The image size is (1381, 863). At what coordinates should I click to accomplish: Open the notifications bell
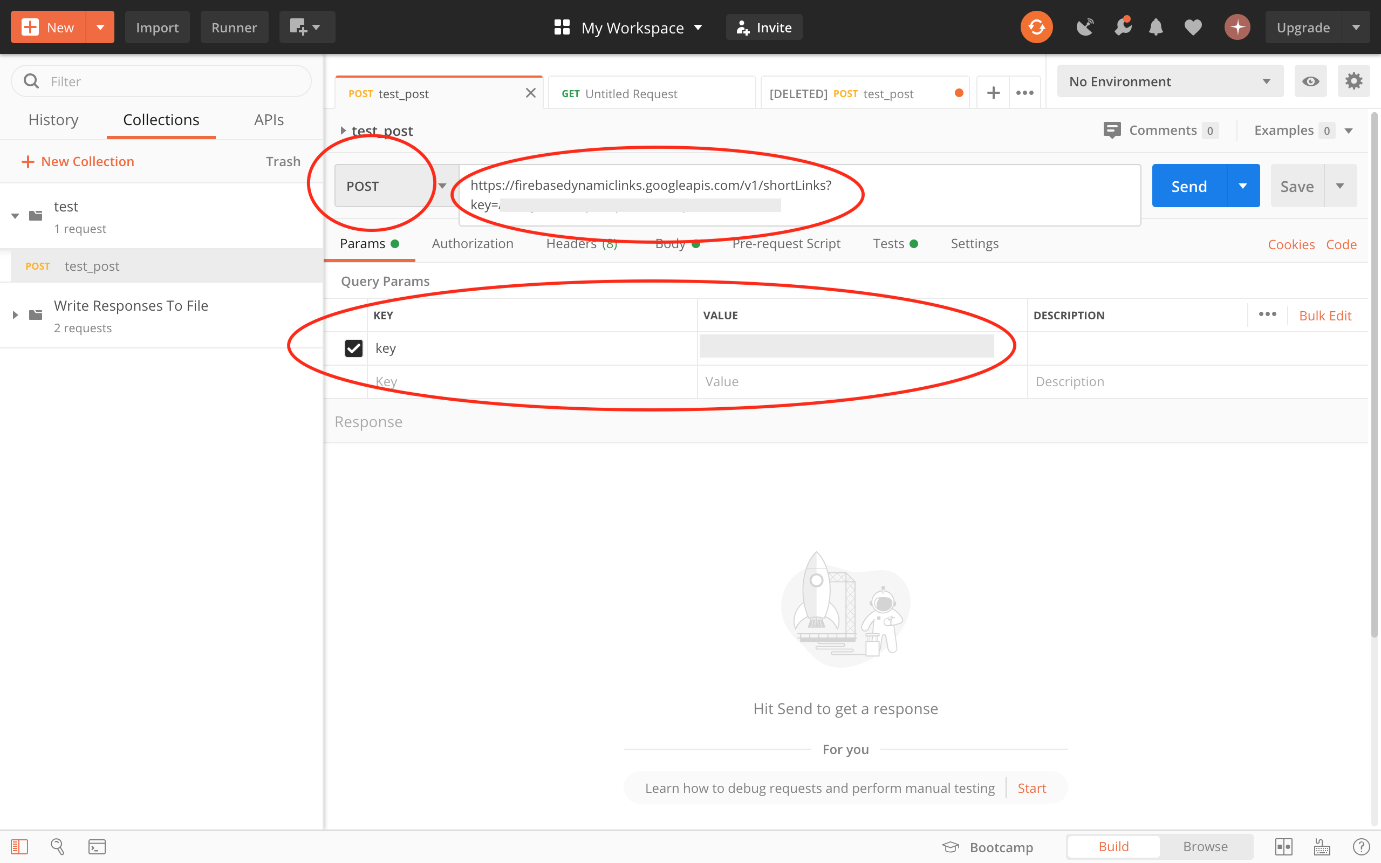1156,27
